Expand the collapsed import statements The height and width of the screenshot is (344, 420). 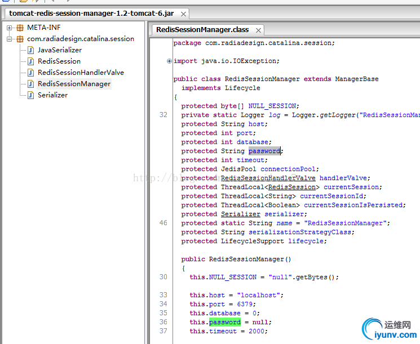(169, 61)
